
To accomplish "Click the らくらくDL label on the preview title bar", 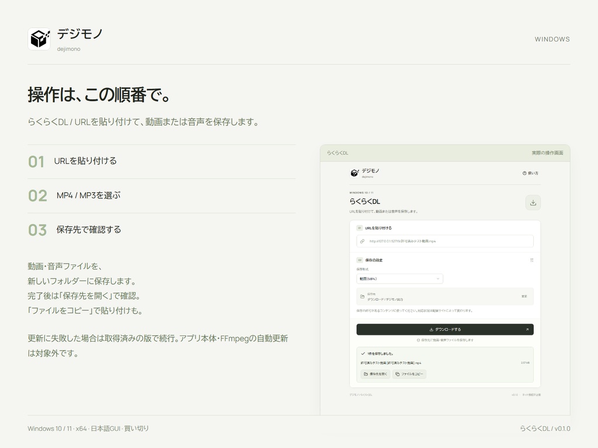I will [338, 153].
